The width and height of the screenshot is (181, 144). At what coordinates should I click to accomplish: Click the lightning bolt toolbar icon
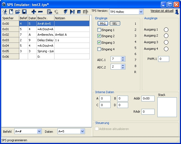point(65,12)
